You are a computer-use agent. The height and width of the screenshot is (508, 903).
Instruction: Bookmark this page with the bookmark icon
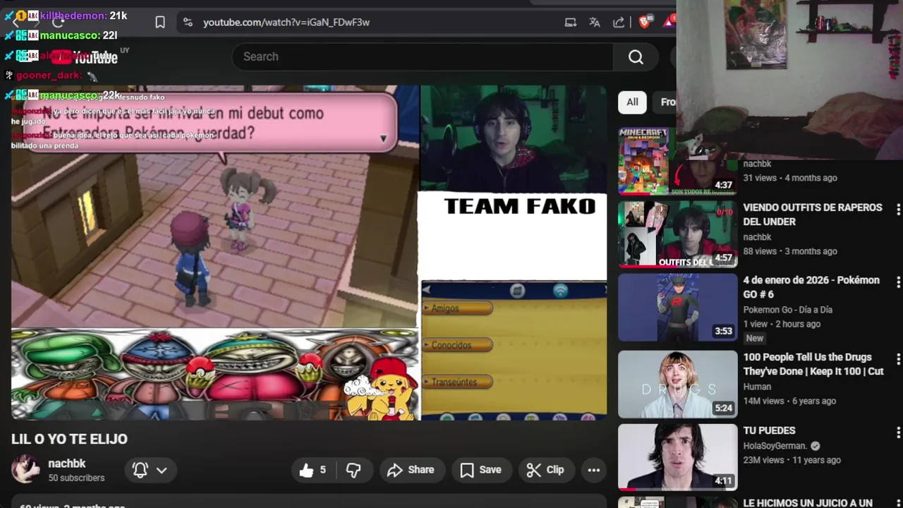(x=160, y=23)
